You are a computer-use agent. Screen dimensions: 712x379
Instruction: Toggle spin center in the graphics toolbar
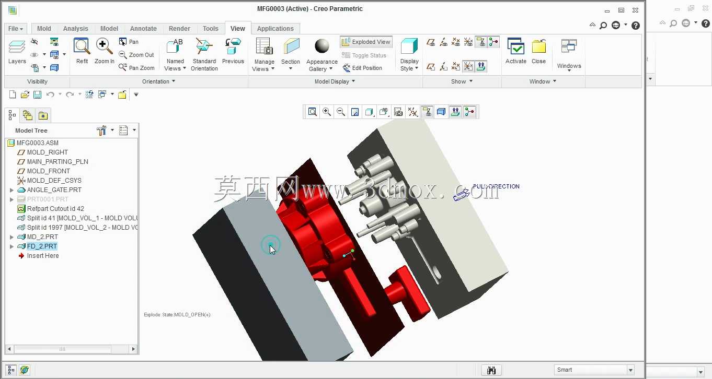[x=469, y=112]
